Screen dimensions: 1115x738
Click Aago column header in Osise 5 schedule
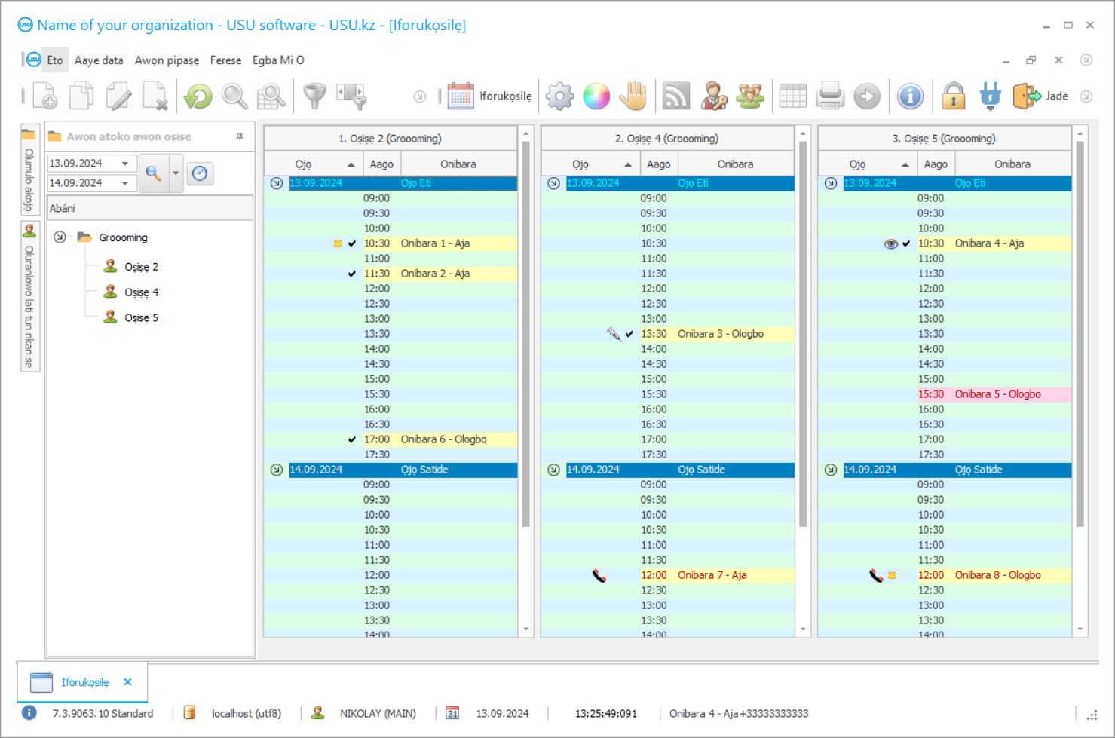(936, 164)
